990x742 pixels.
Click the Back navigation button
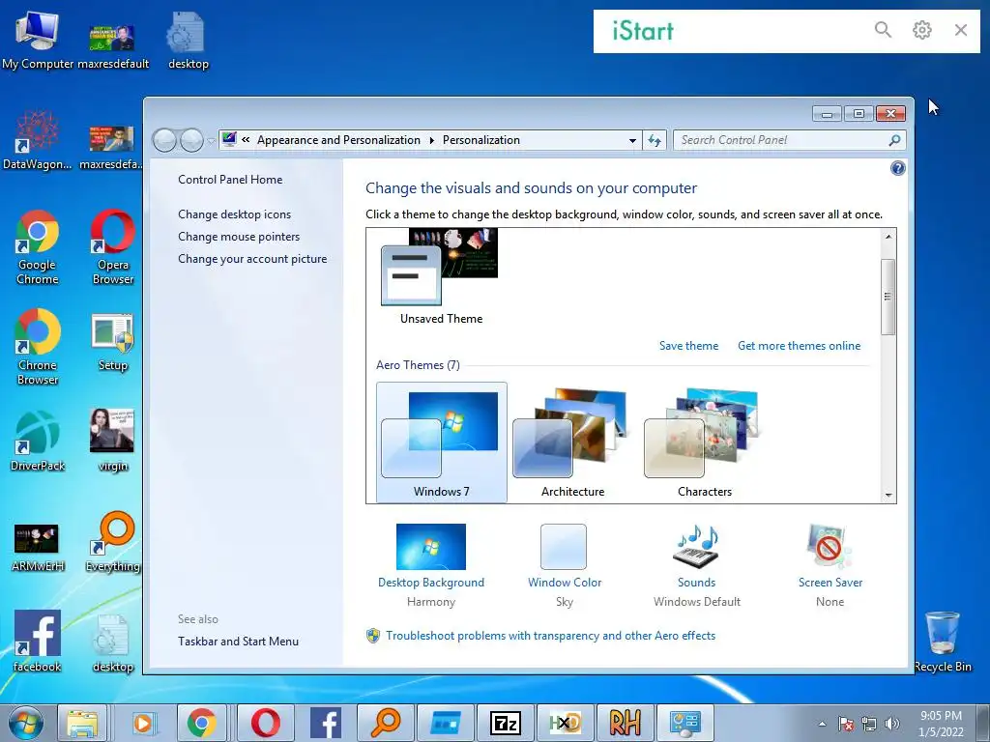point(164,140)
